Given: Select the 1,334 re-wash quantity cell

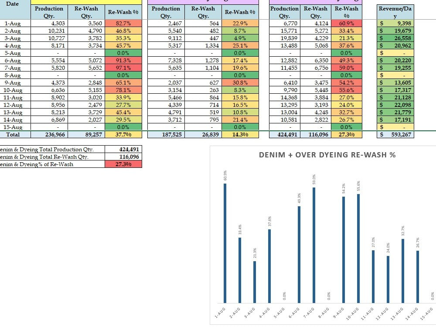Looking at the screenshot, I should (x=203, y=46).
